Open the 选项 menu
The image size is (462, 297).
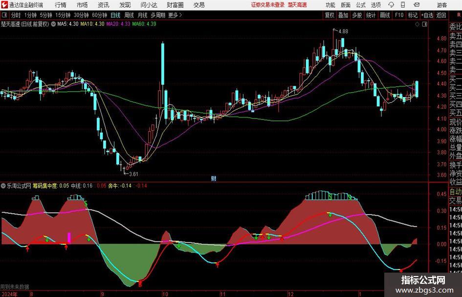pos(375,5)
